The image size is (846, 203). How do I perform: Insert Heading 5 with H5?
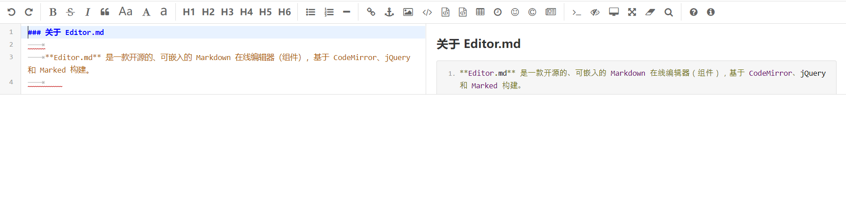pos(266,12)
